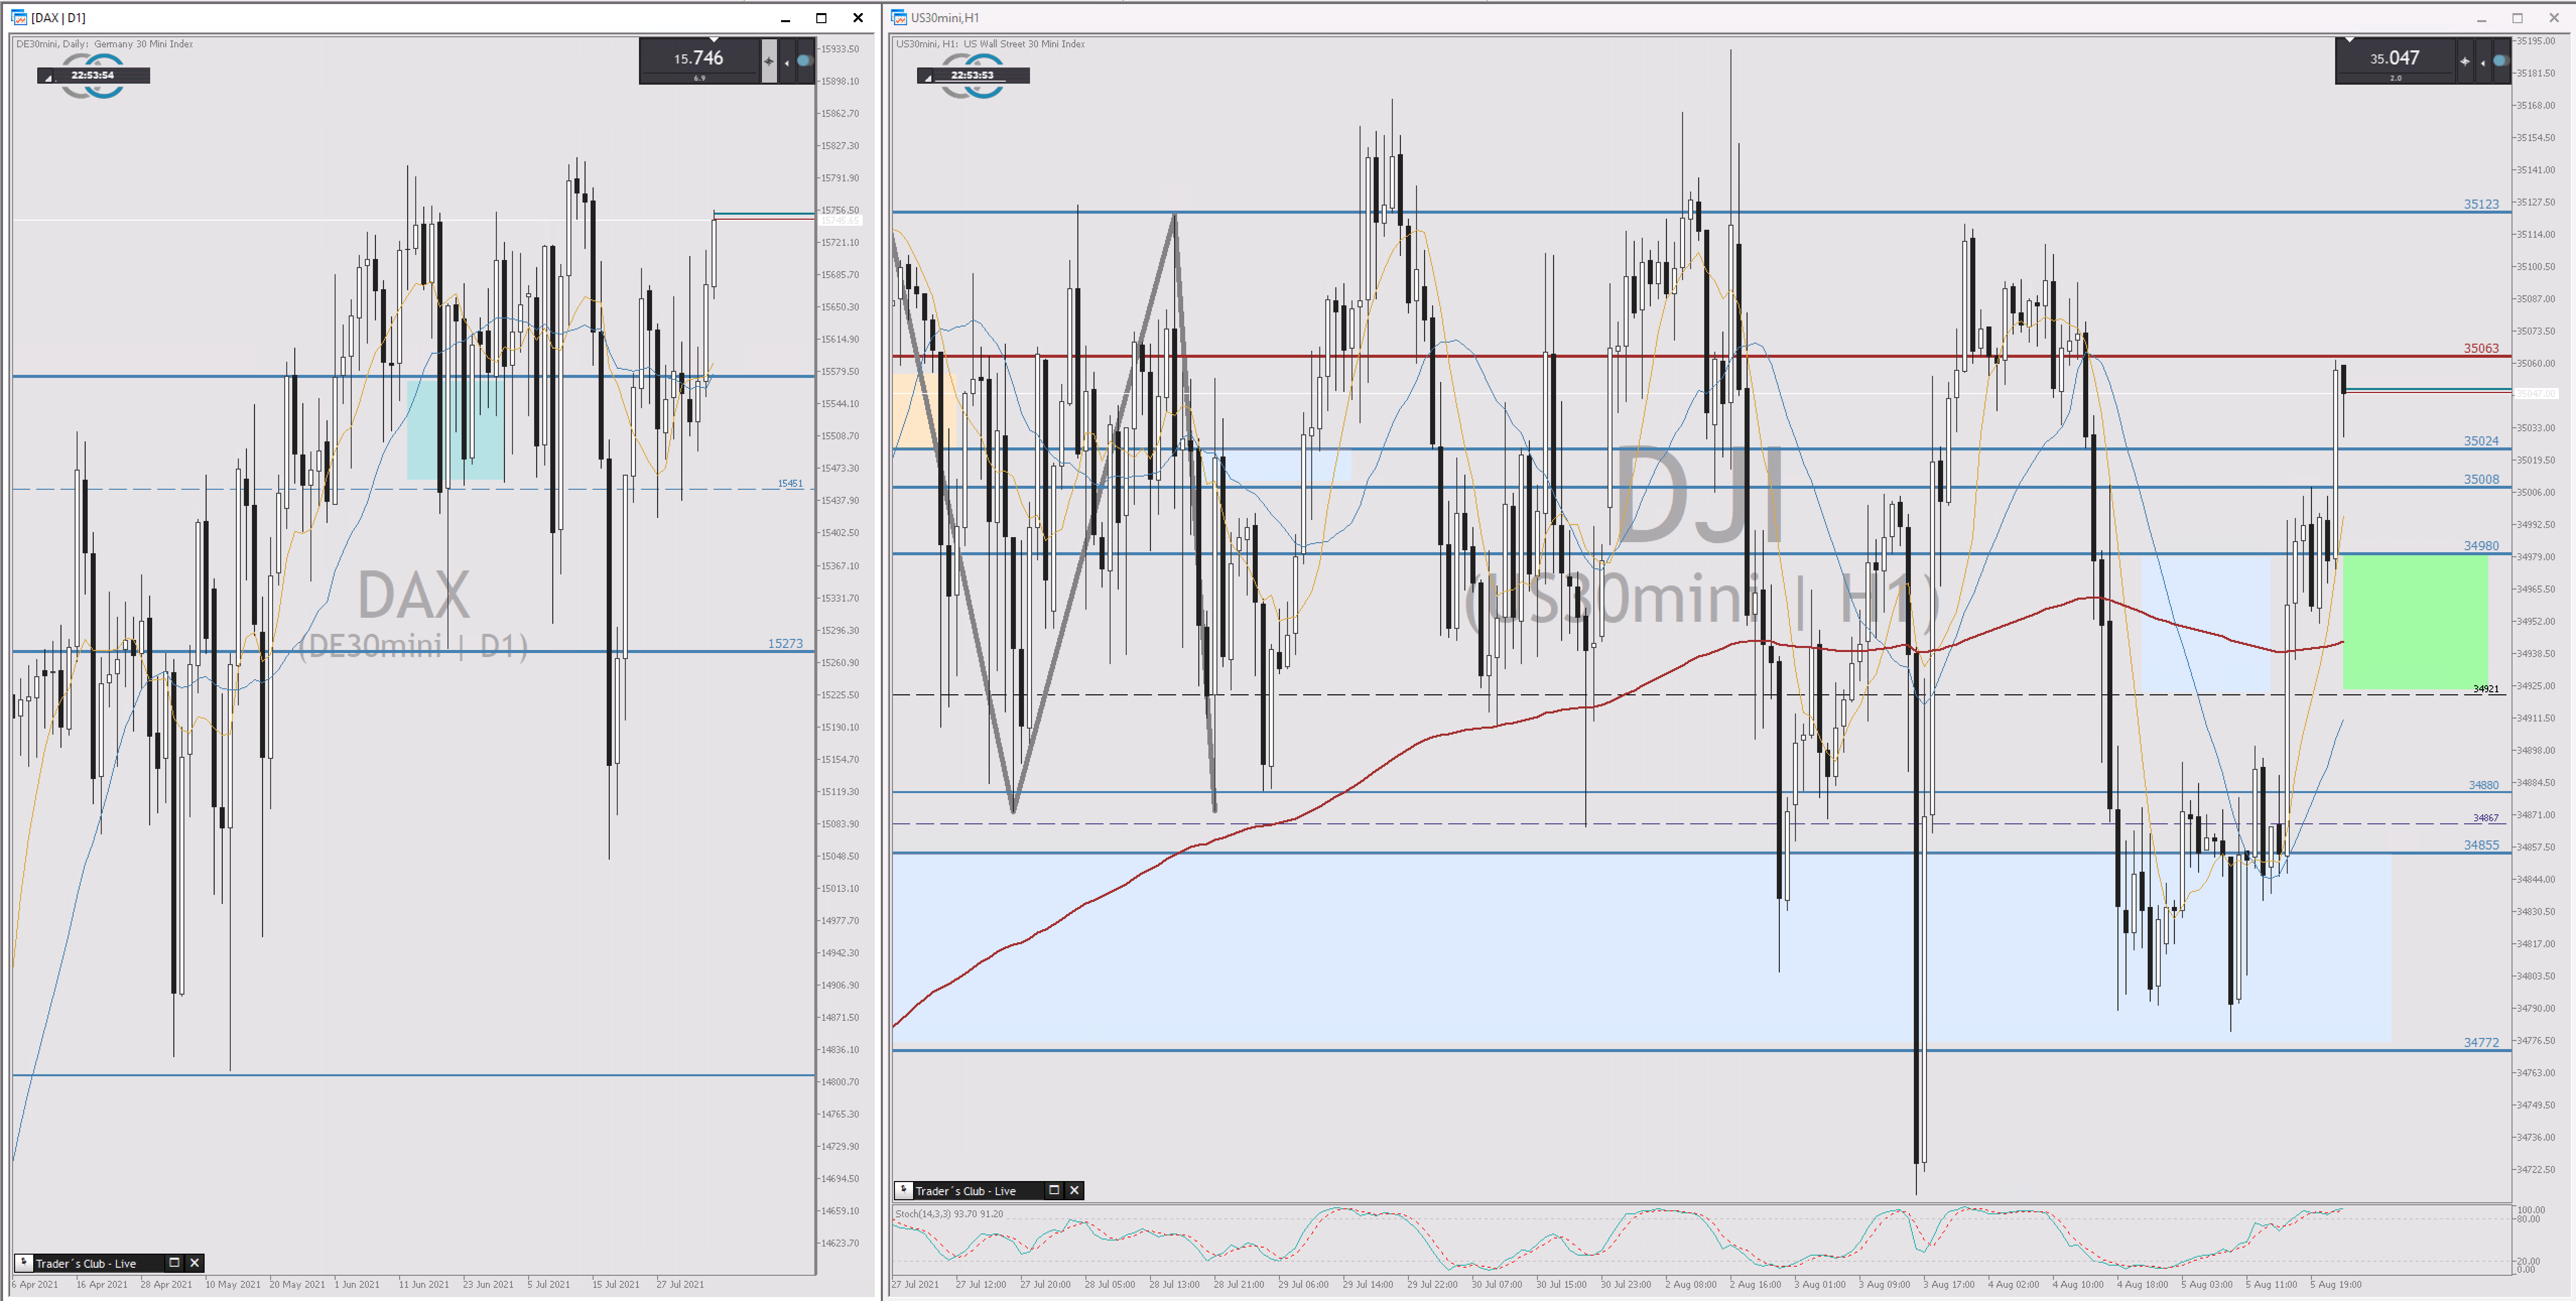The width and height of the screenshot is (2576, 1301).
Task: Close the DAX D1 window
Action: pyautogui.click(x=858, y=18)
